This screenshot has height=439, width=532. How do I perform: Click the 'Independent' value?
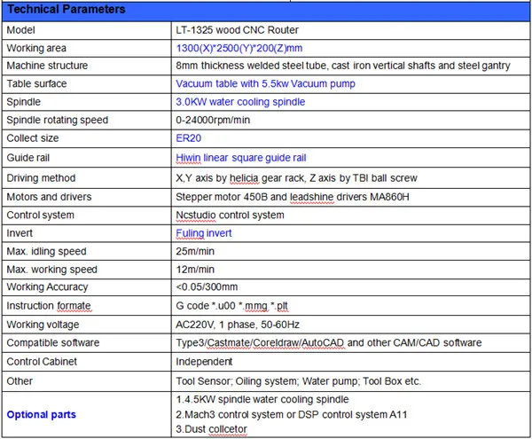point(204,362)
